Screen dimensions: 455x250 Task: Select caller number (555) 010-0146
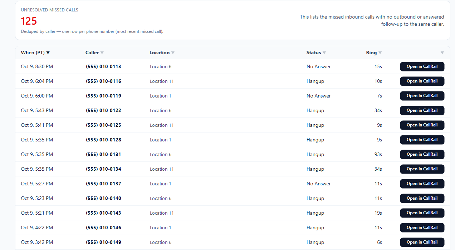point(103,228)
